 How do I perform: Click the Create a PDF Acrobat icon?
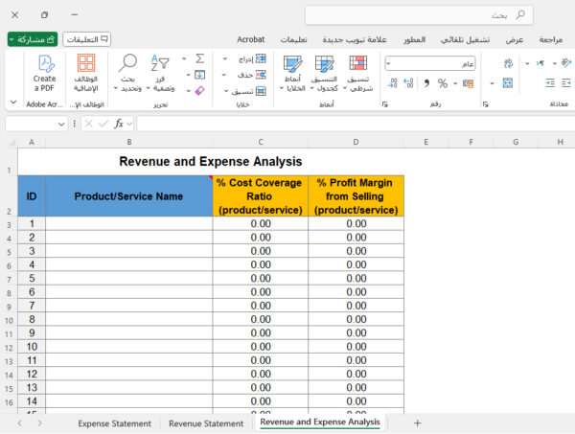(44, 65)
